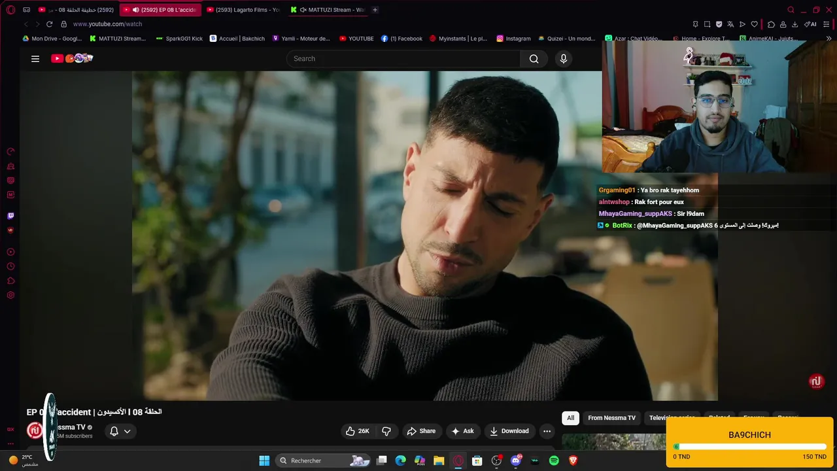This screenshot has height=471, width=837.
Task: Open YouTube guide hamburger menu
Action: pyautogui.click(x=35, y=59)
